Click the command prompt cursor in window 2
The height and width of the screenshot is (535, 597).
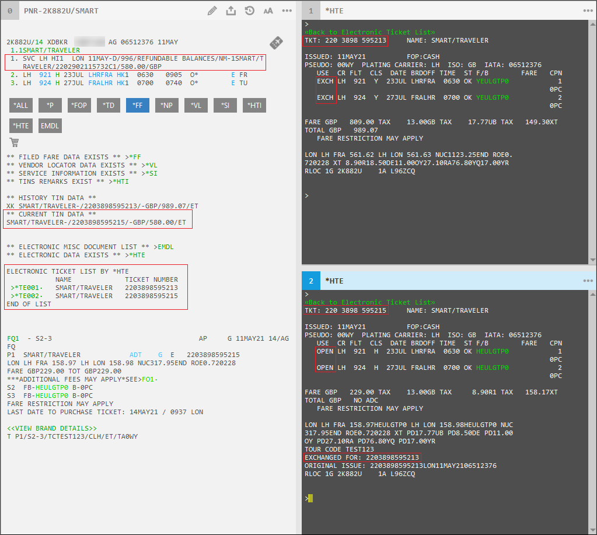[310, 498]
